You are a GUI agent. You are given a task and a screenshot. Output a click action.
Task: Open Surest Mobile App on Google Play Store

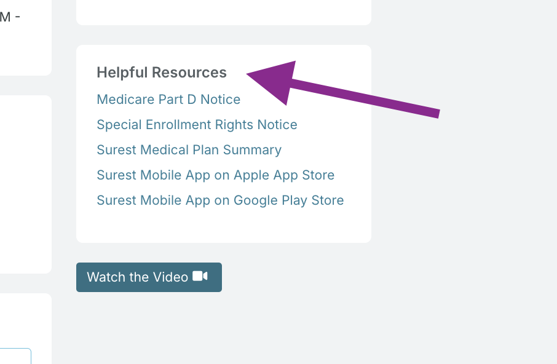coord(220,200)
